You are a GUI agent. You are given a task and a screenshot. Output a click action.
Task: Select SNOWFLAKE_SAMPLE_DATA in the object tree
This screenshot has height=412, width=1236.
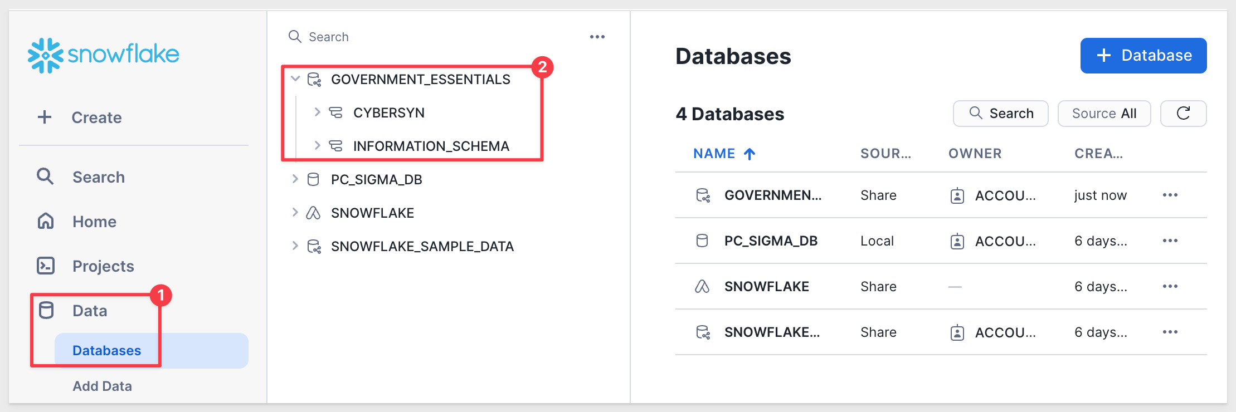click(422, 247)
